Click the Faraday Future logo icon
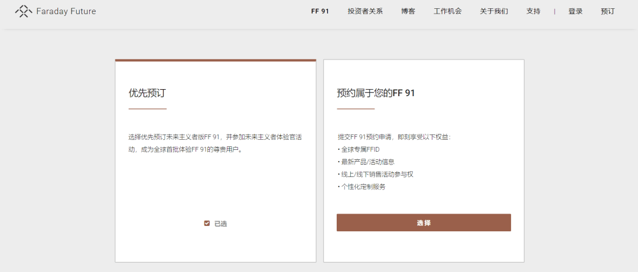638x272 pixels. pyautogui.click(x=24, y=11)
